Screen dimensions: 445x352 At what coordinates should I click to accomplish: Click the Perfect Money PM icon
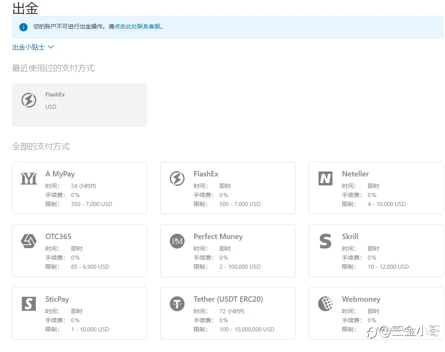[177, 241]
